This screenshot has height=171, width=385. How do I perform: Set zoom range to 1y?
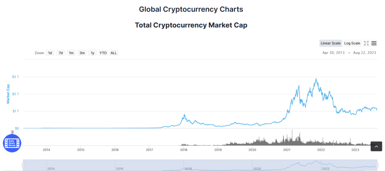pos(92,52)
